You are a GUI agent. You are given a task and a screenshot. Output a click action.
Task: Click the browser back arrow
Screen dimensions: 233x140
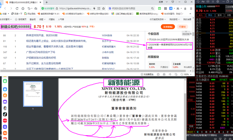tap(5, 8)
